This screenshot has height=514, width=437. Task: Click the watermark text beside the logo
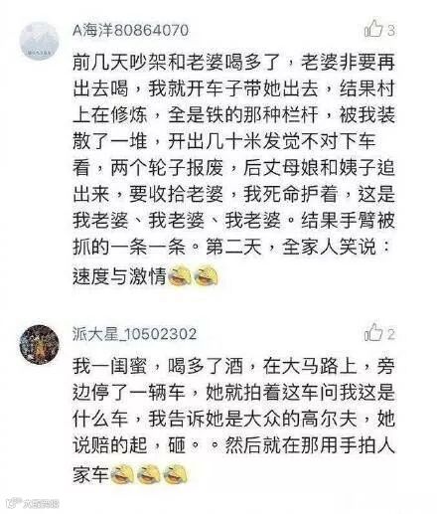[41, 504]
